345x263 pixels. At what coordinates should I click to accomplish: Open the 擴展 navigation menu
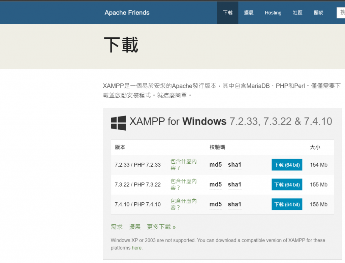click(x=249, y=13)
